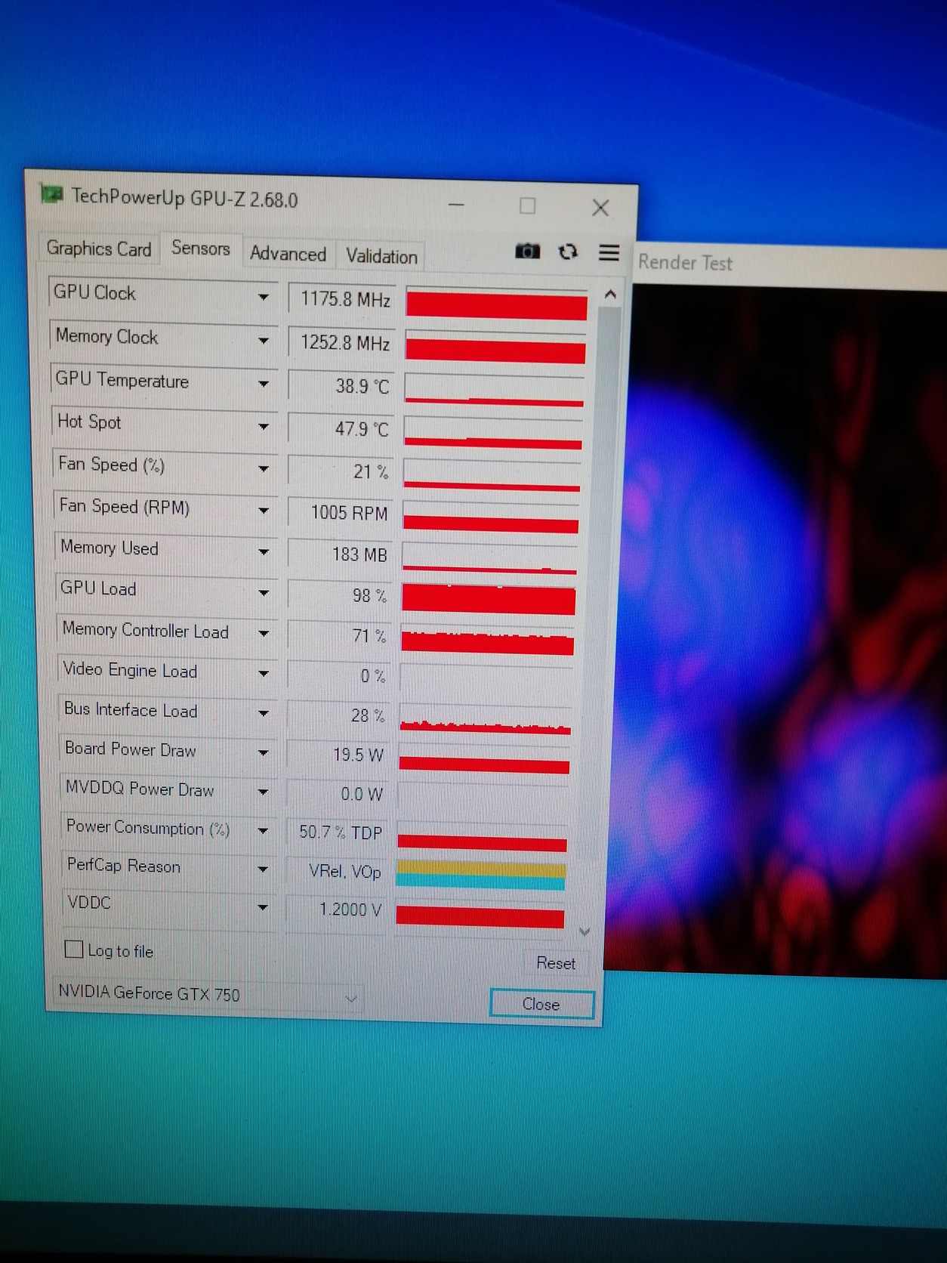Viewport: 947px width, 1263px height.
Task: Click the Render Test window title
Action: point(685,263)
